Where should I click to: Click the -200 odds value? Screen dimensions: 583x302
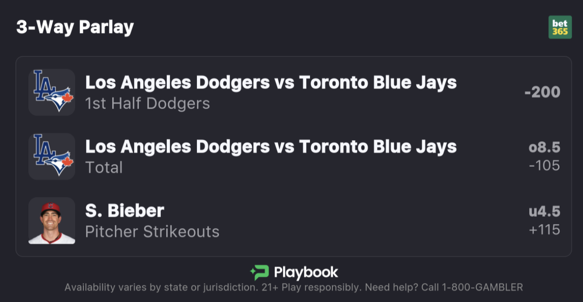pos(542,92)
